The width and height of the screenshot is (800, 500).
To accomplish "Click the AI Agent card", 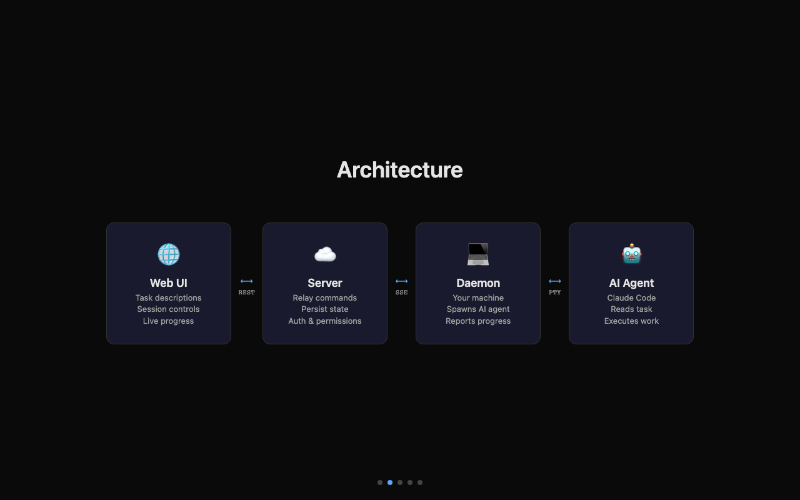I will coord(631,282).
